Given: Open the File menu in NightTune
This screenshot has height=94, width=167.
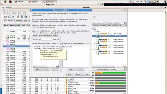Looking at the screenshot, I should pyautogui.click(x=5, y=13).
